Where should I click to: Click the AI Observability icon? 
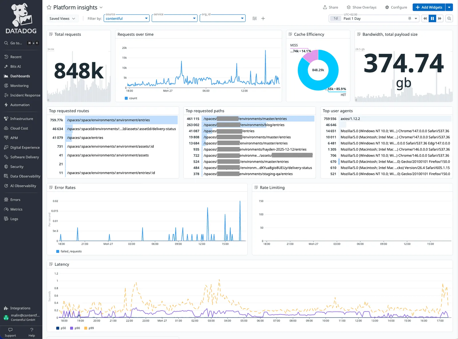tap(6, 186)
